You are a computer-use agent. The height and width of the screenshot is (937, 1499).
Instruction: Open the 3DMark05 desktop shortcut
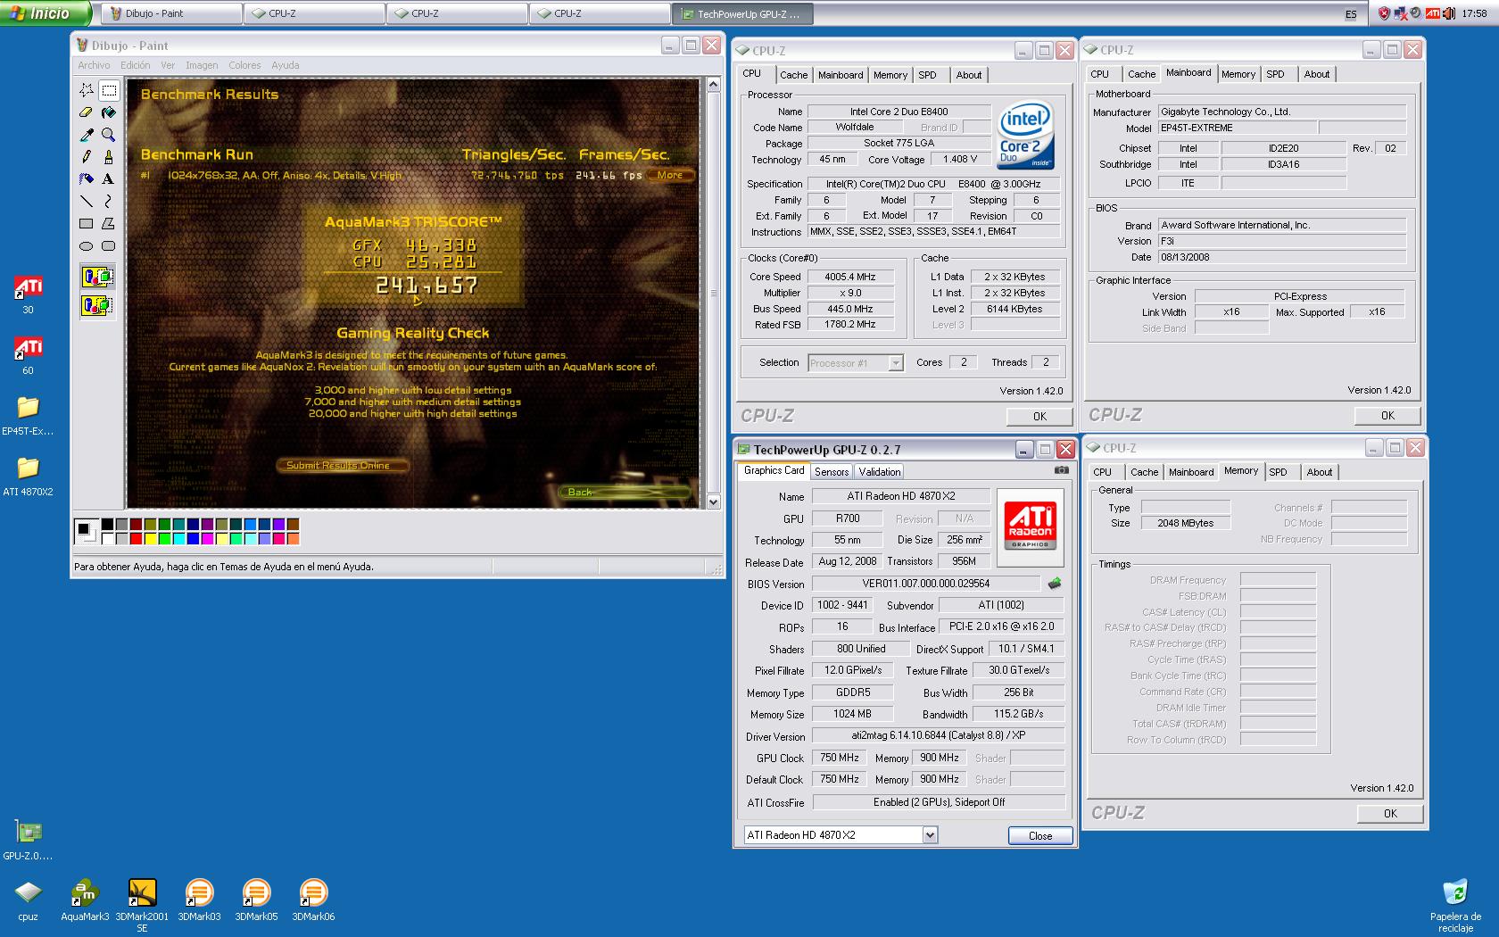pyautogui.click(x=256, y=900)
